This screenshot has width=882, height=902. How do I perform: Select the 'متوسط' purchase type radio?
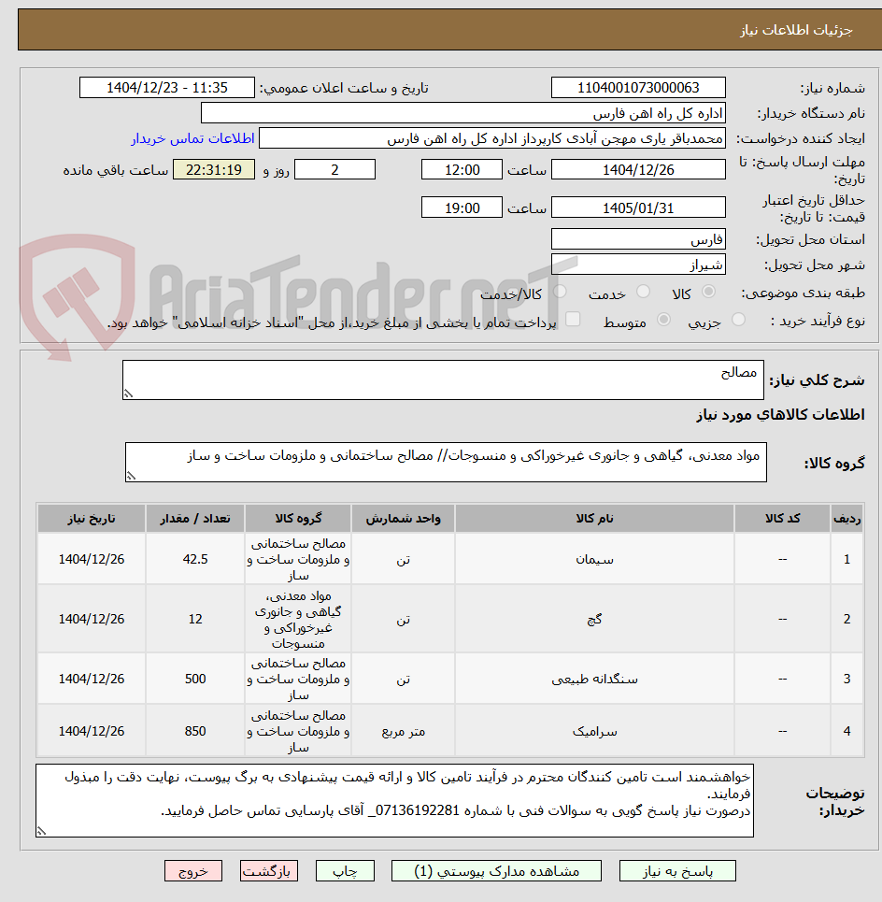click(x=664, y=320)
